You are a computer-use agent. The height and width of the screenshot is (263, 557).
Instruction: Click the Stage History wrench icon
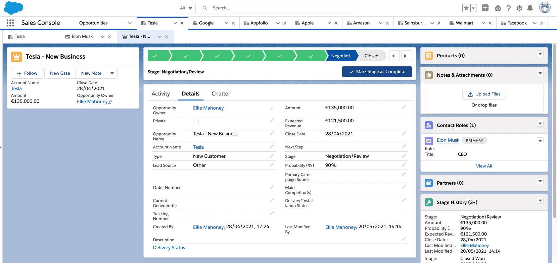point(429,202)
